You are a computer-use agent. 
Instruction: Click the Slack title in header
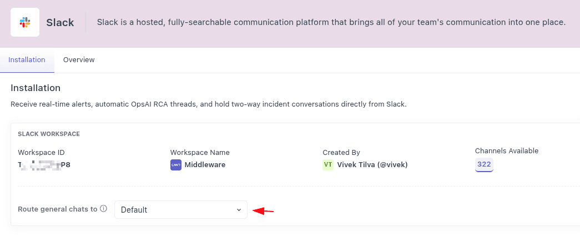[x=60, y=23]
